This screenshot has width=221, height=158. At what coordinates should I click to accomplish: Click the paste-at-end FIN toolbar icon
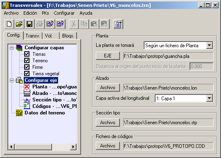104,24
